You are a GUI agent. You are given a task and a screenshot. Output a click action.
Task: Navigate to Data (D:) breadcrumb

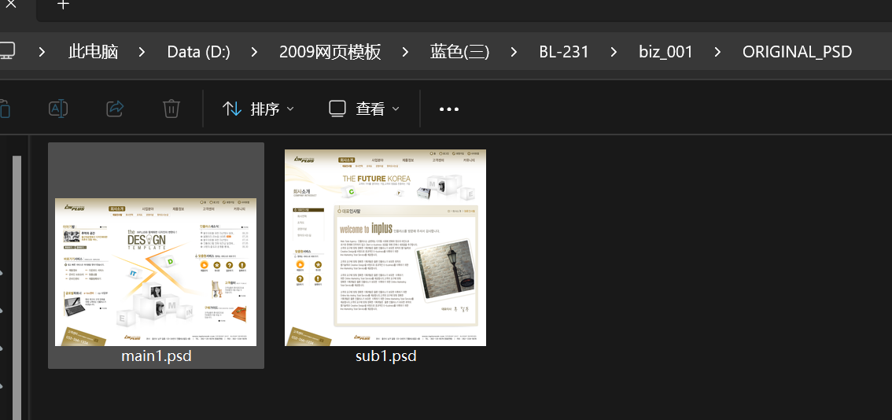(x=198, y=52)
